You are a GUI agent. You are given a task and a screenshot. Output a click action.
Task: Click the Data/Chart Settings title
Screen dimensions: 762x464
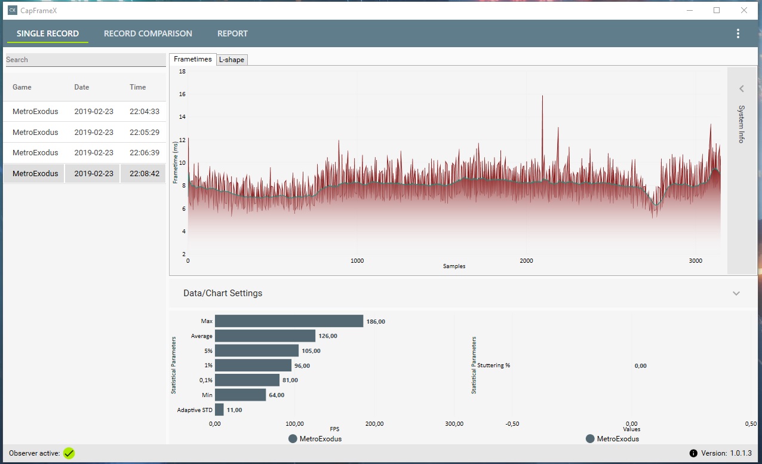pos(223,293)
